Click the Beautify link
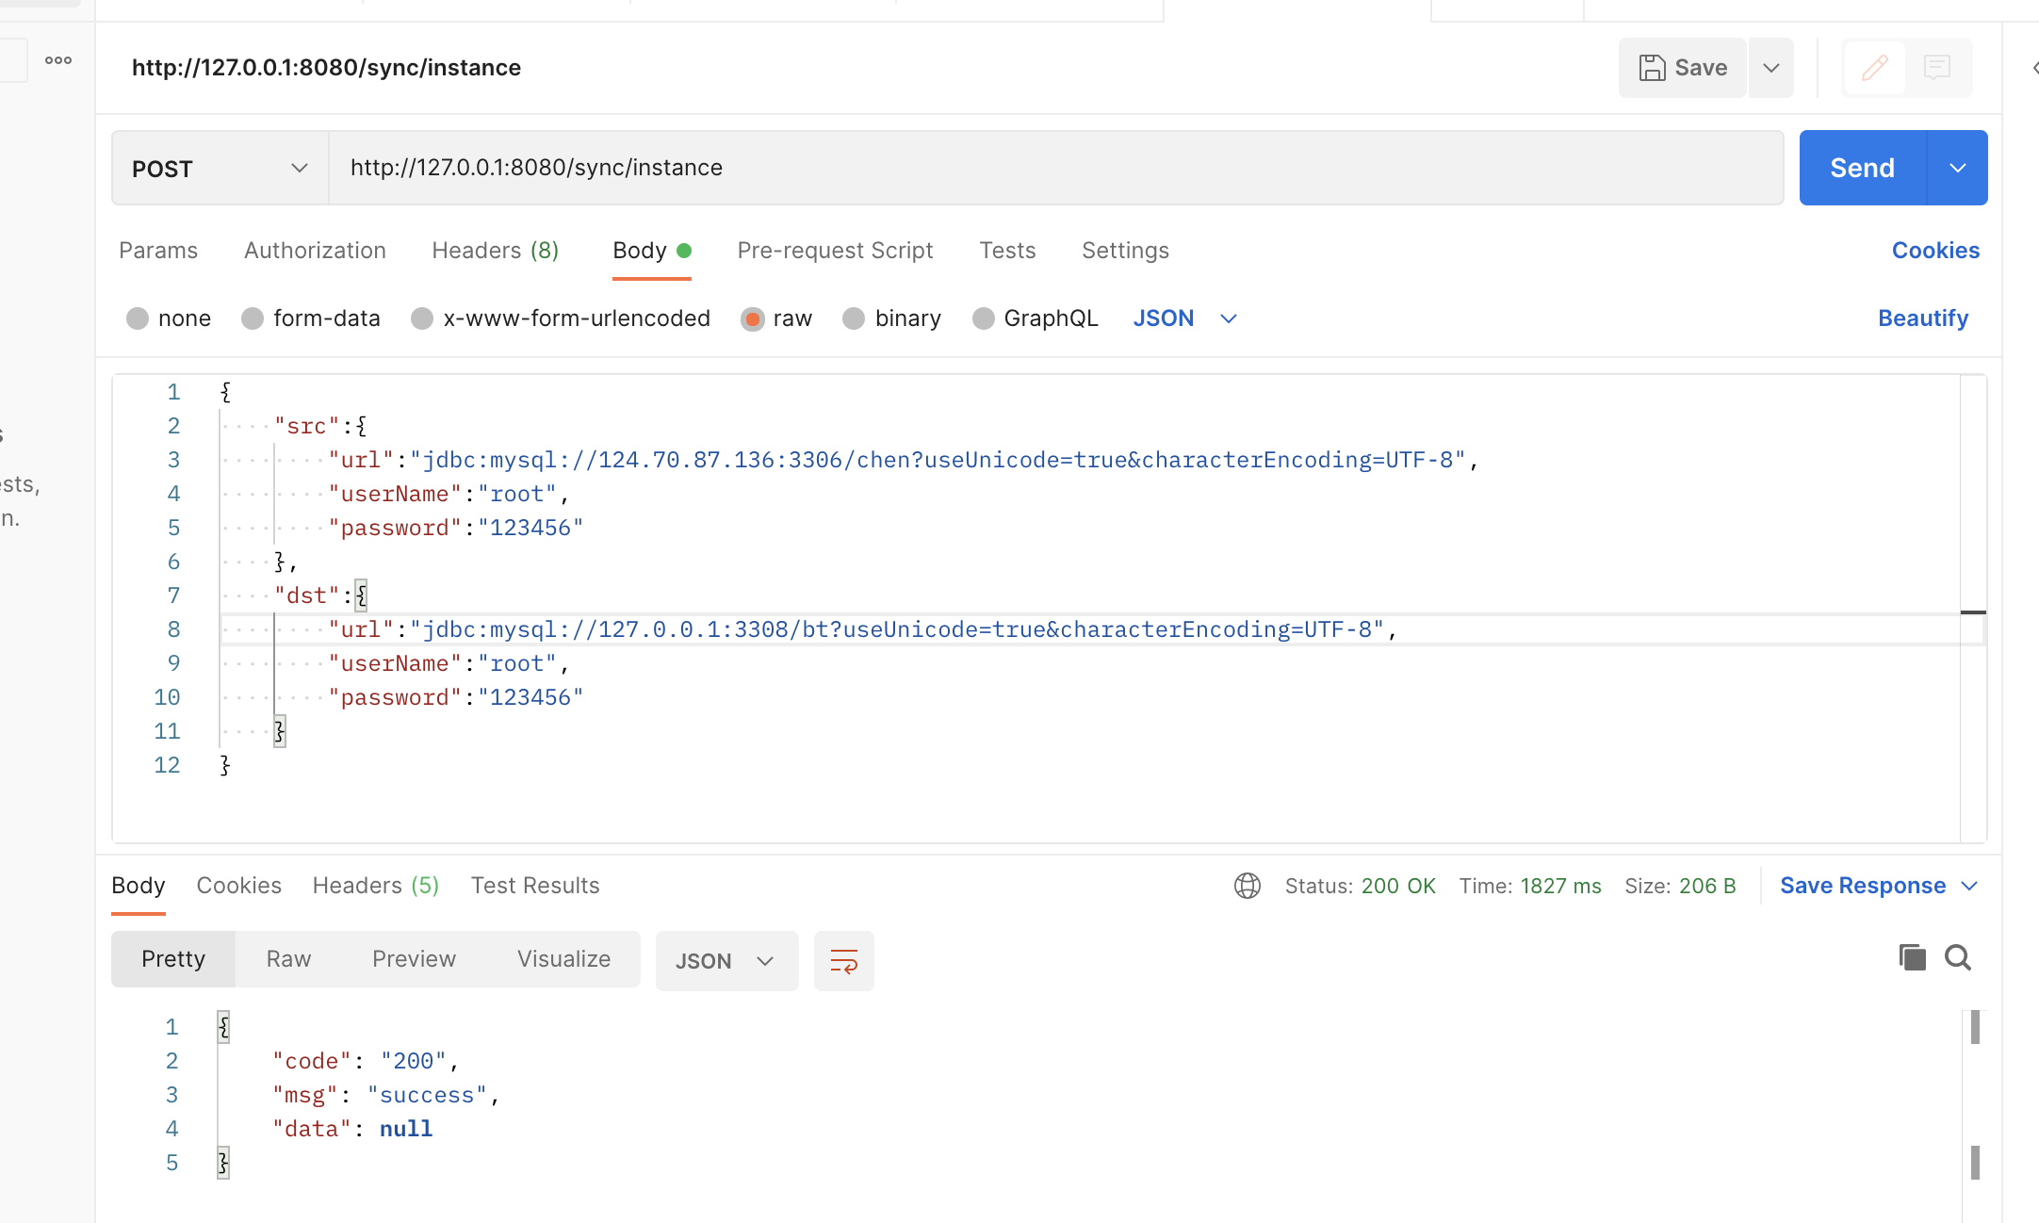The width and height of the screenshot is (2039, 1223). click(1922, 318)
